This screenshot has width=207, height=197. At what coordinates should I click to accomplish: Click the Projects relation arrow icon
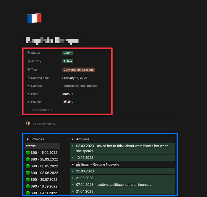pyautogui.click(x=28, y=102)
